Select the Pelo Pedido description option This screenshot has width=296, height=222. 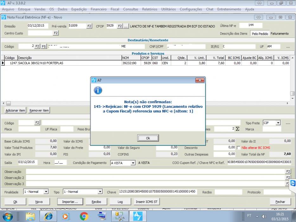coord(260,34)
